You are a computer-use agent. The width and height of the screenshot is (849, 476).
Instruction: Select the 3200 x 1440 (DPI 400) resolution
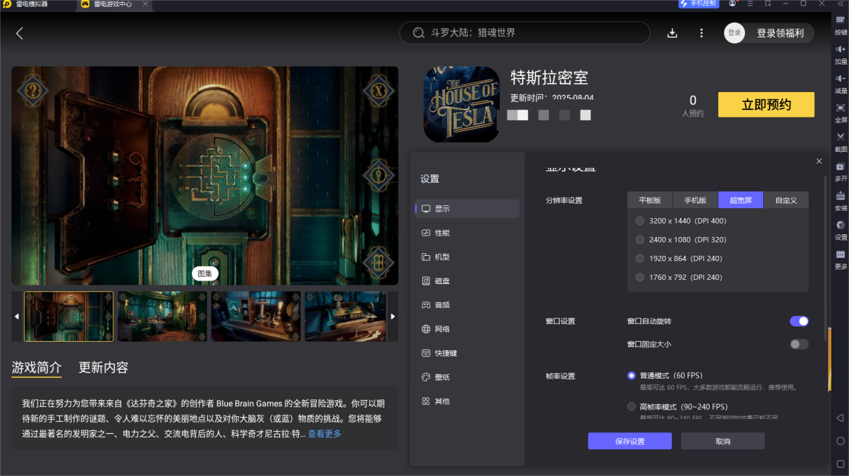681,221
